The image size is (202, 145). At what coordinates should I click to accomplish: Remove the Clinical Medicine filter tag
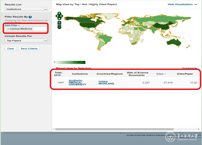[8, 29]
